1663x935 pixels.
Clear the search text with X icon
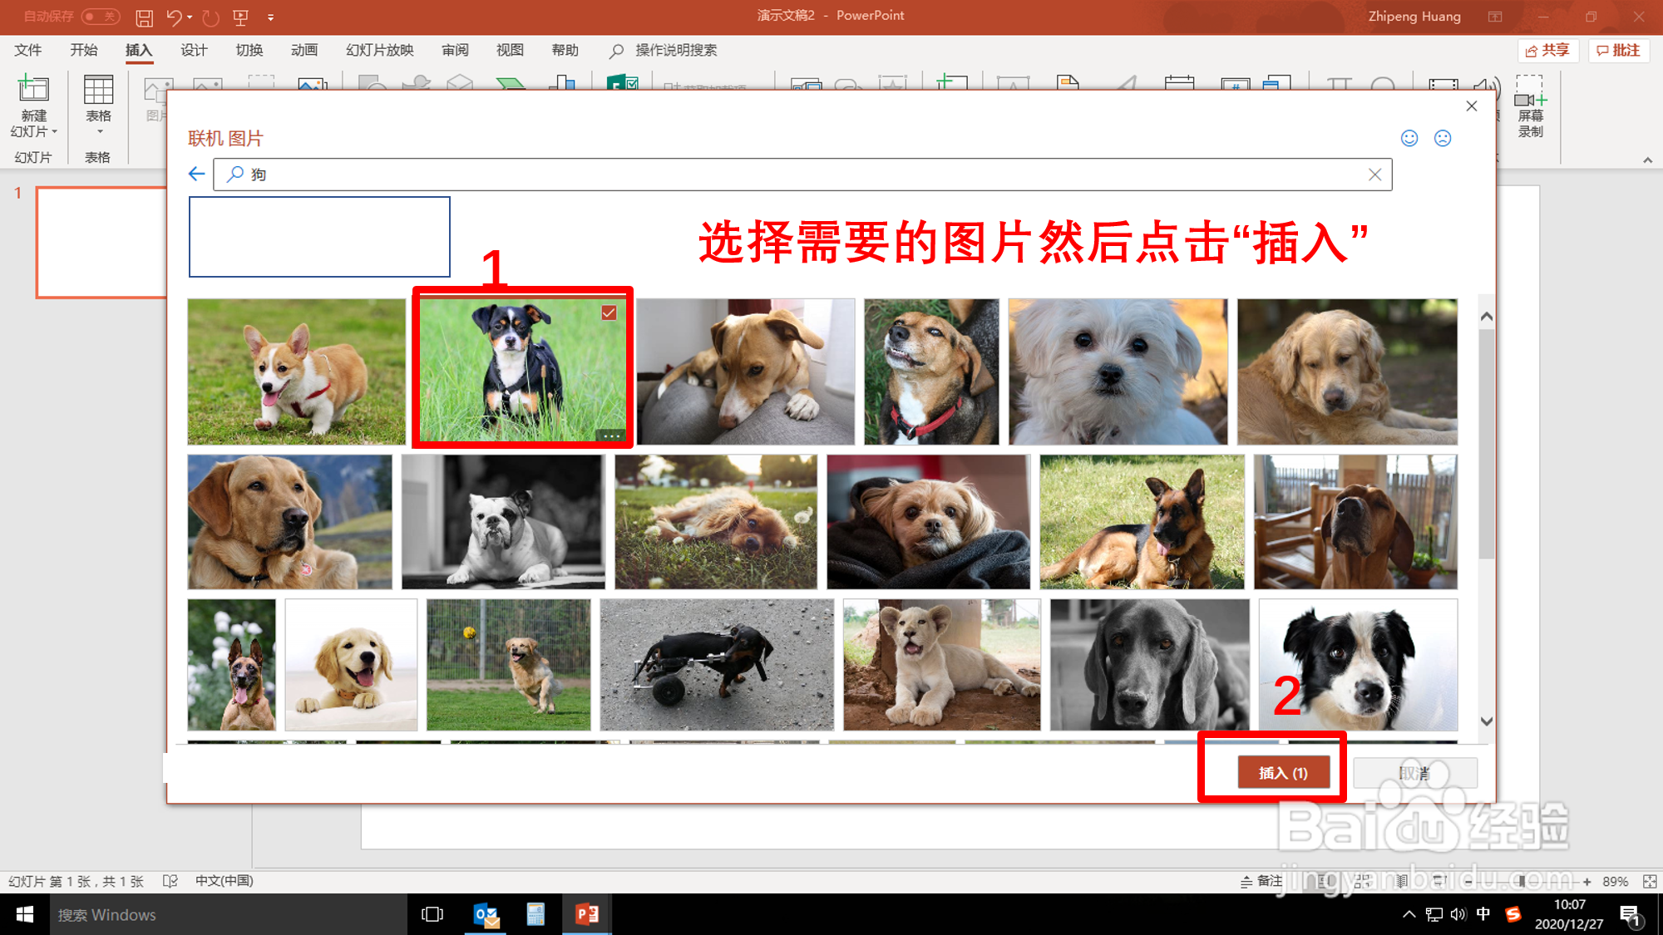1374,175
